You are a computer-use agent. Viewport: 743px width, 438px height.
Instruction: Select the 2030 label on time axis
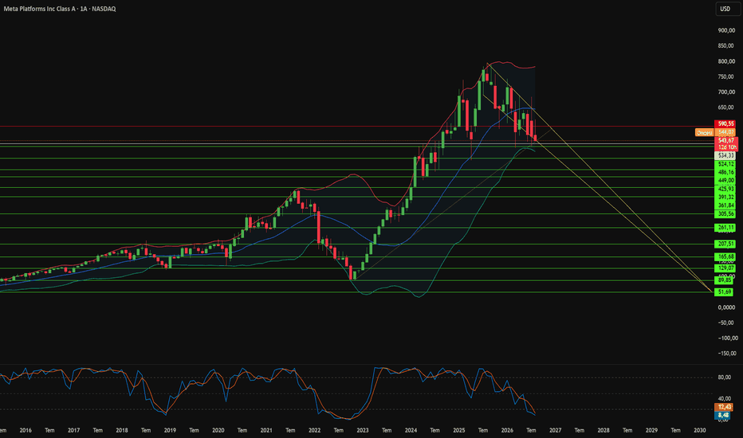[x=700, y=430]
